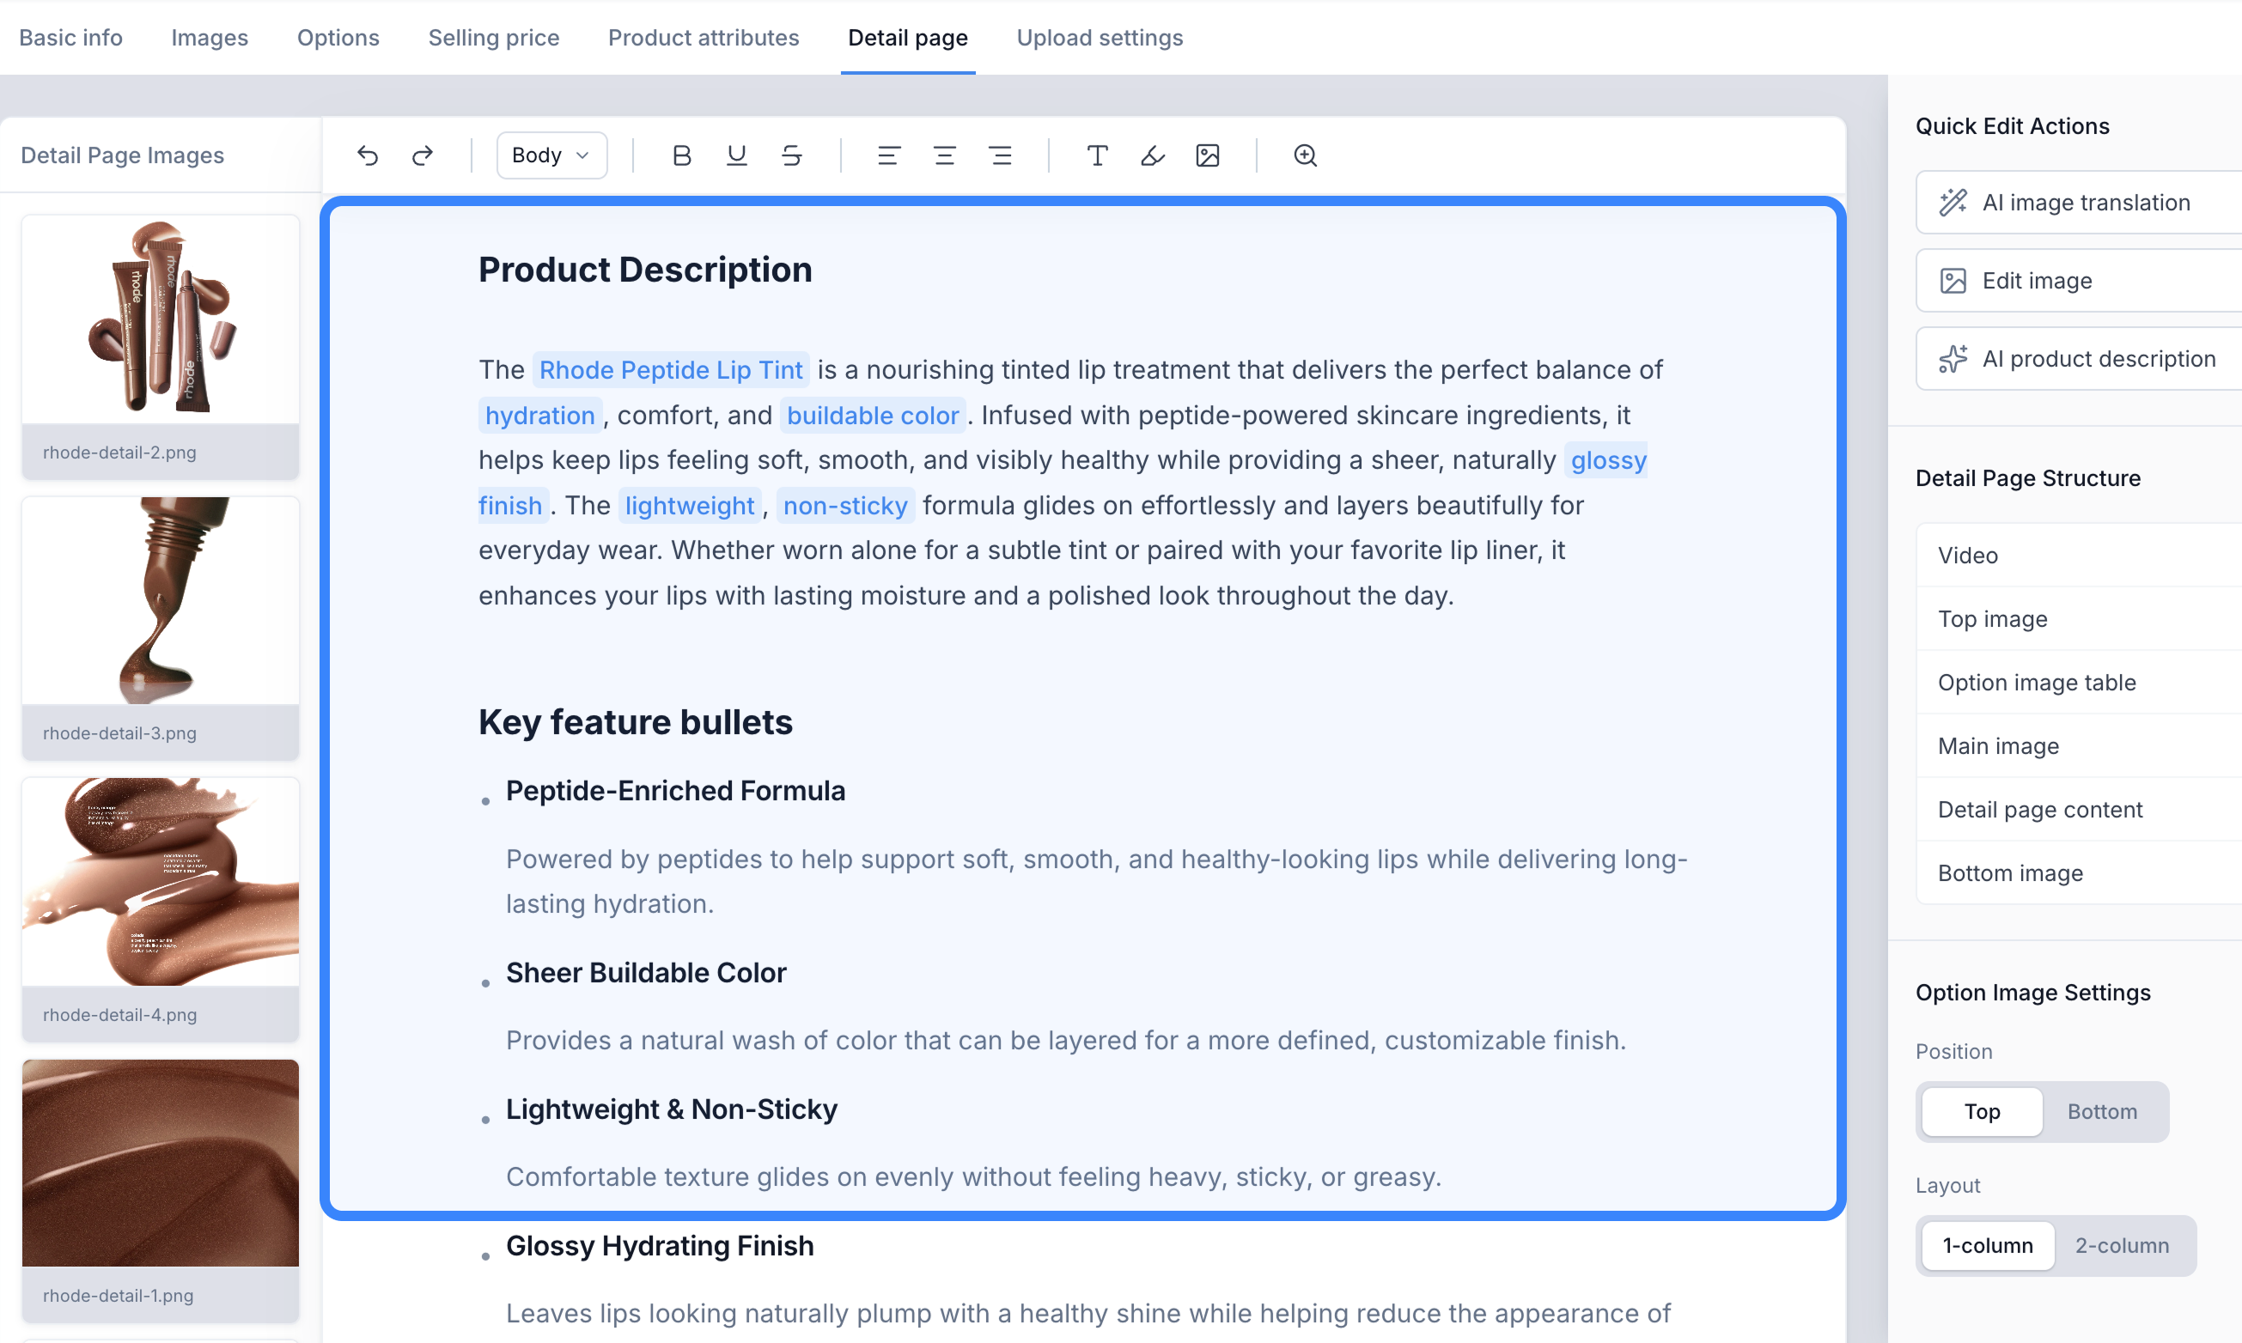Select the rhode-detail-4.png thumbnail
Screen dimensions: 2242x1343
(161, 909)
